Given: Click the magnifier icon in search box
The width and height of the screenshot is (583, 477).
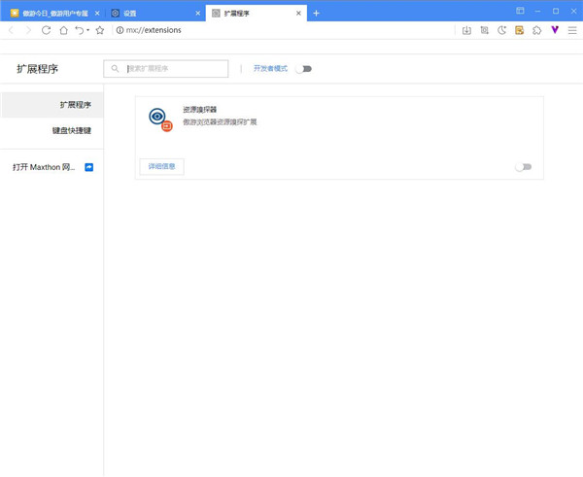Looking at the screenshot, I should [115, 68].
